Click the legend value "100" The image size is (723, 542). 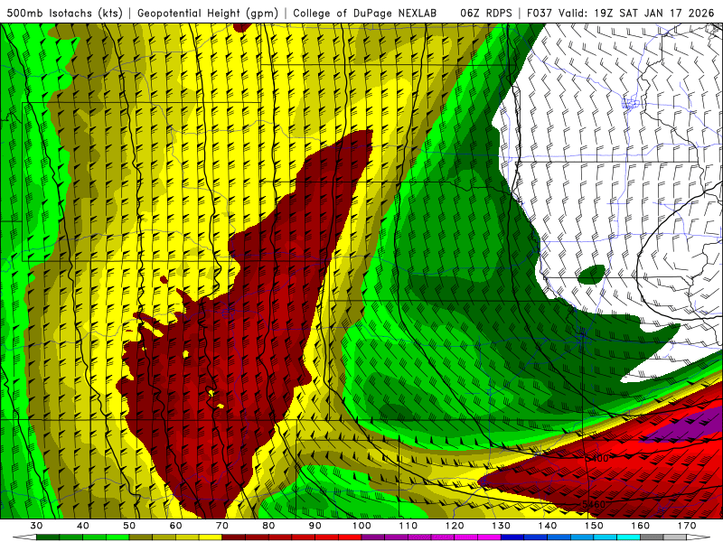361,526
